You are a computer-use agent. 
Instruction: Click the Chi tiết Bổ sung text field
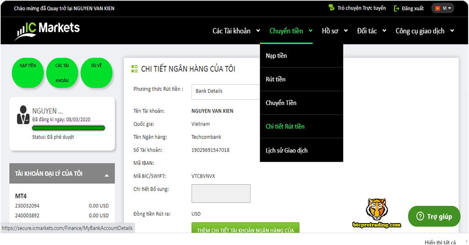pyautogui.click(x=221, y=193)
